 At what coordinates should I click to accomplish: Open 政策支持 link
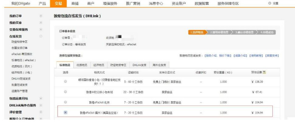[x=272, y=56]
